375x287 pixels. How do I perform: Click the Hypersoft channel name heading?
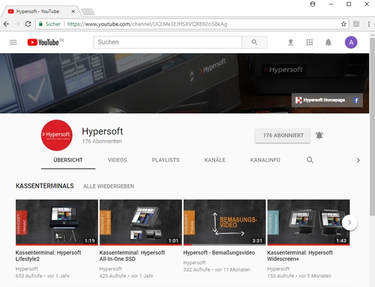(x=102, y=131)
